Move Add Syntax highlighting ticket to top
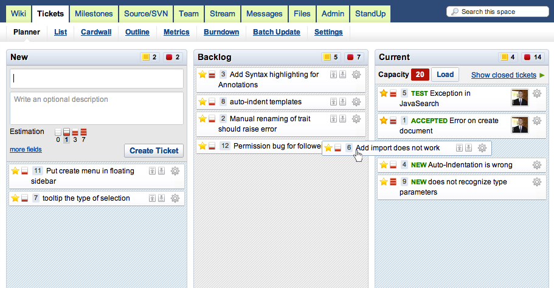Viewport: 554px width, 288px height. [x=333, y=75]
